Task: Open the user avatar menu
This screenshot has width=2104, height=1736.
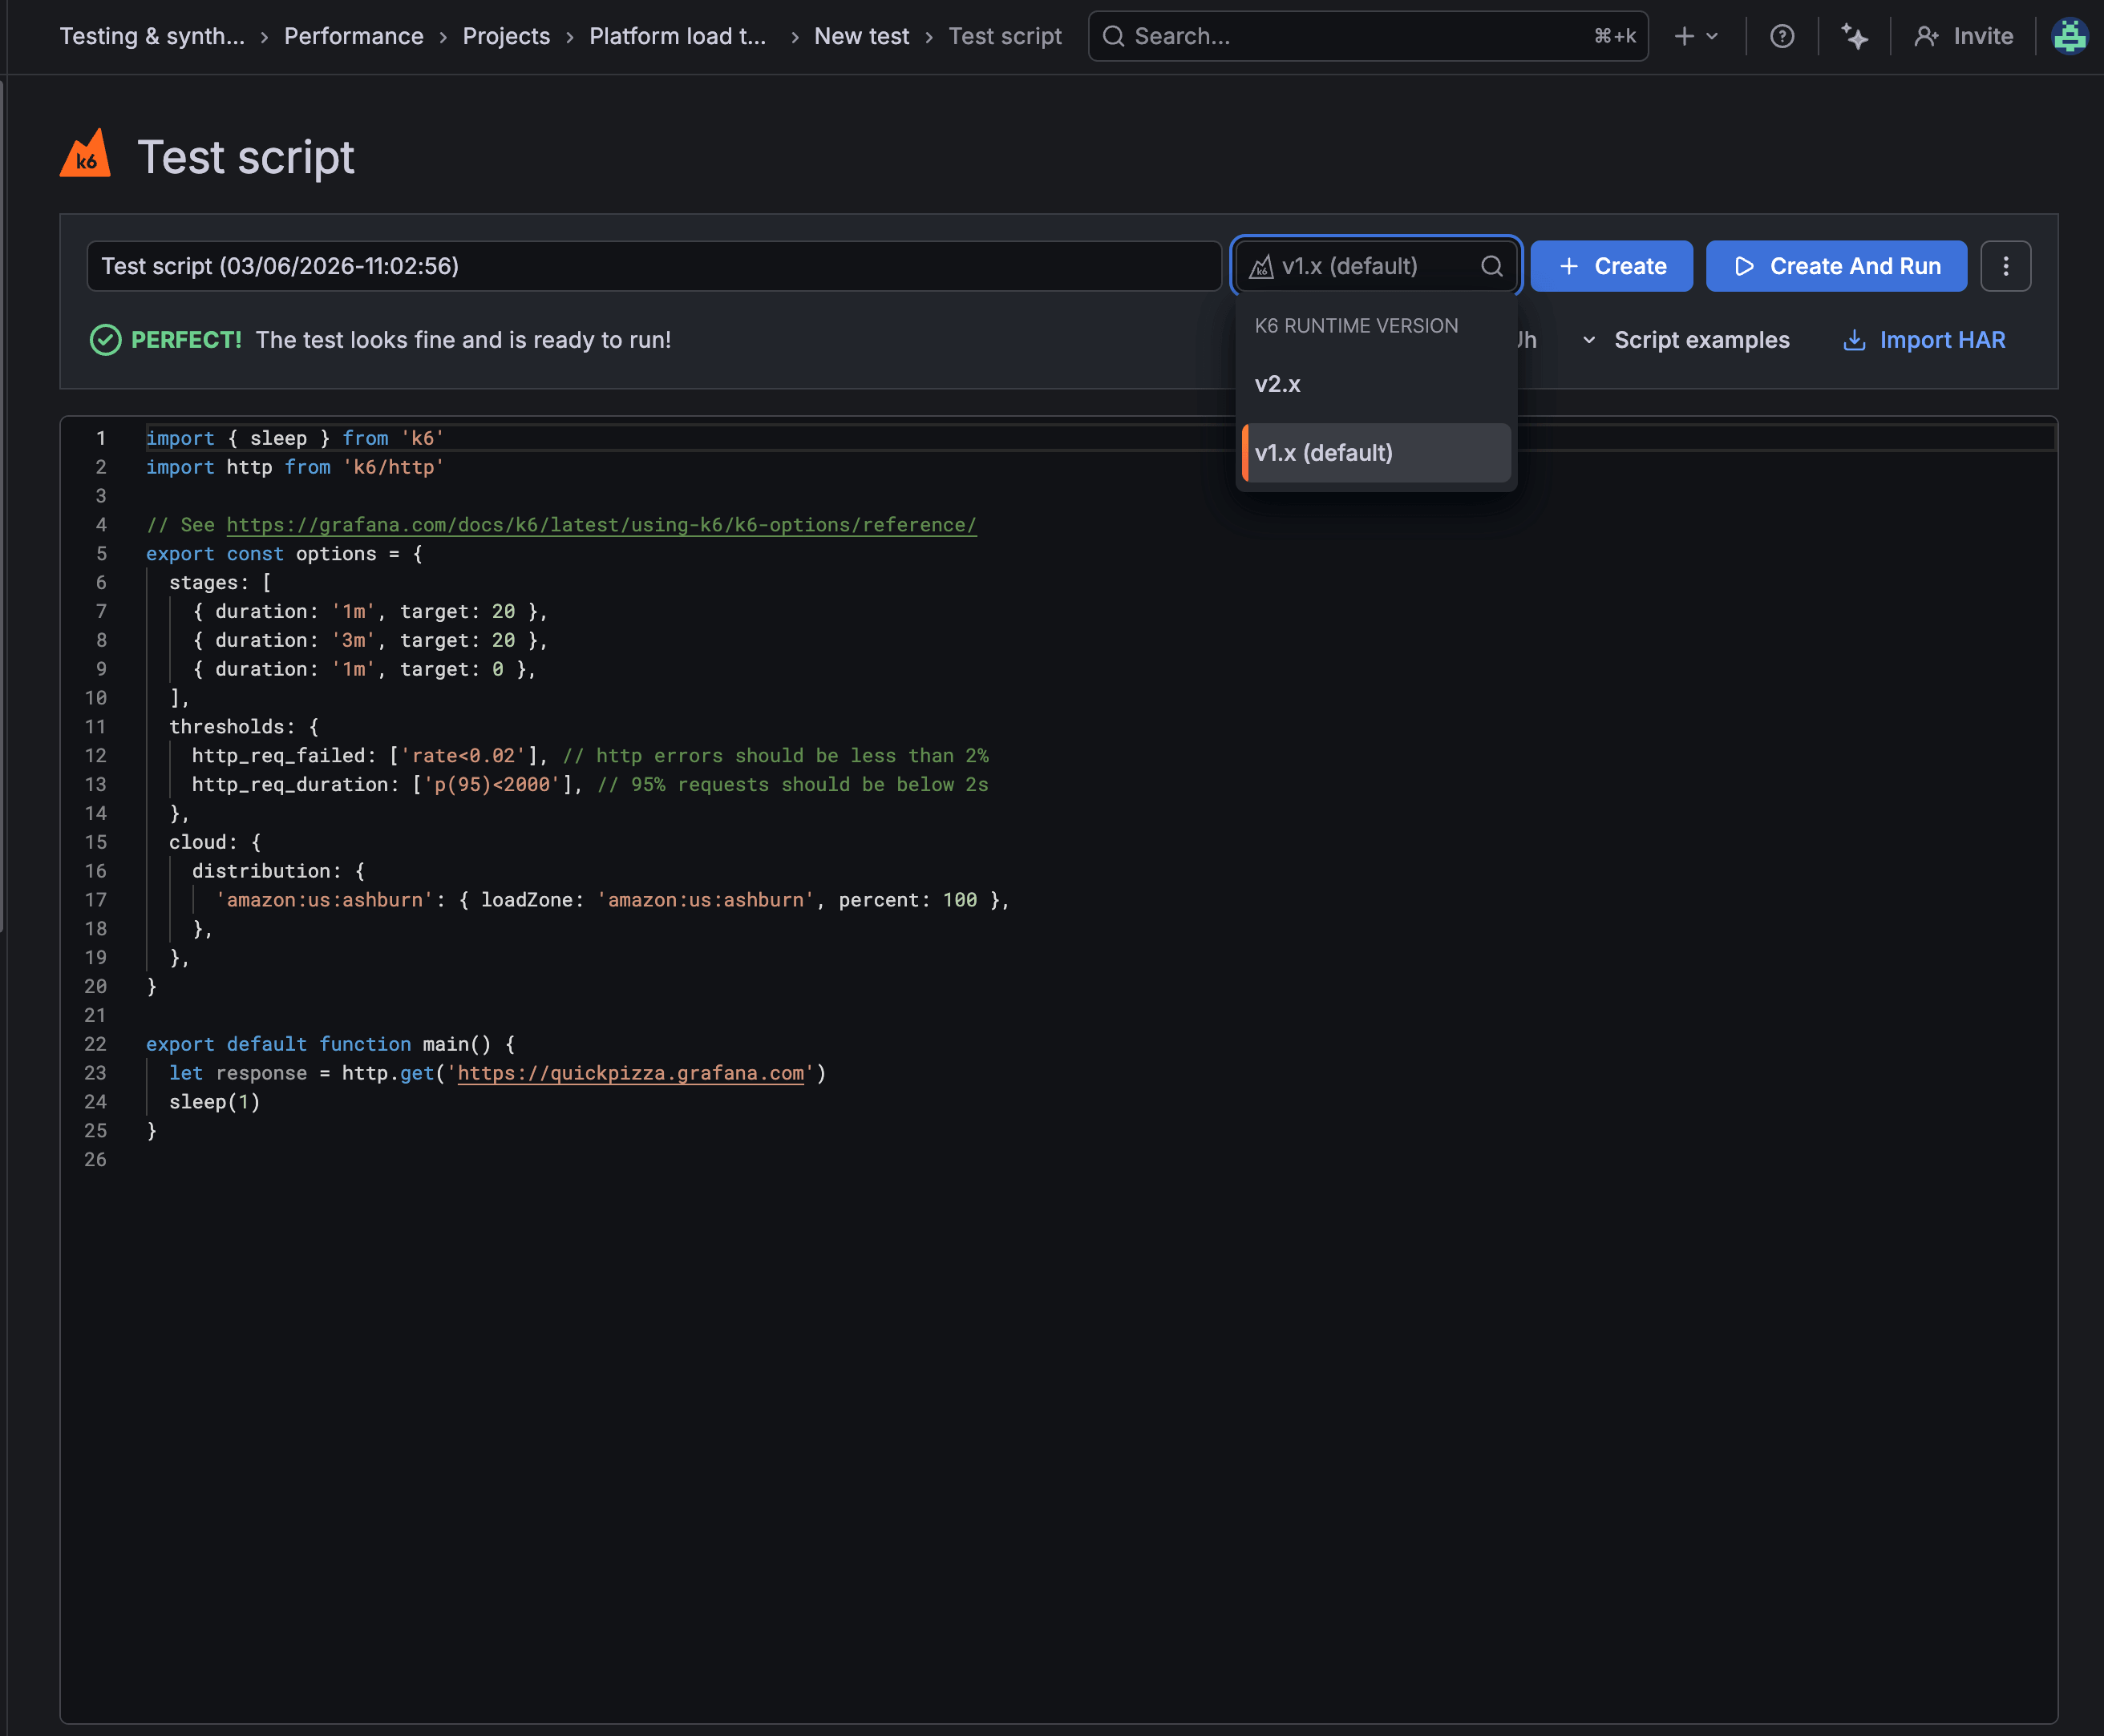Action: pos(2069,37)
